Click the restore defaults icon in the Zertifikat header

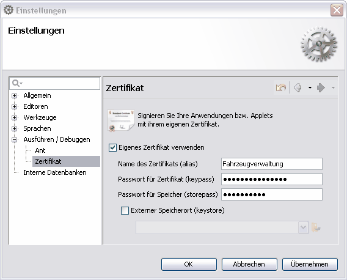click(x=281, y=87)
